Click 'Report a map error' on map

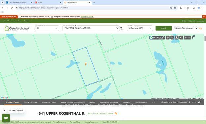click(x=198, y=98)
